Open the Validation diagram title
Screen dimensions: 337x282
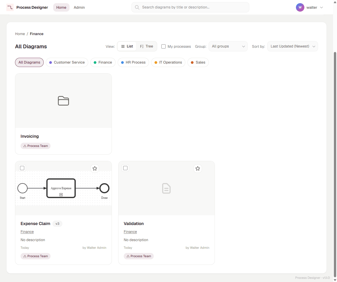click(134, 223)
